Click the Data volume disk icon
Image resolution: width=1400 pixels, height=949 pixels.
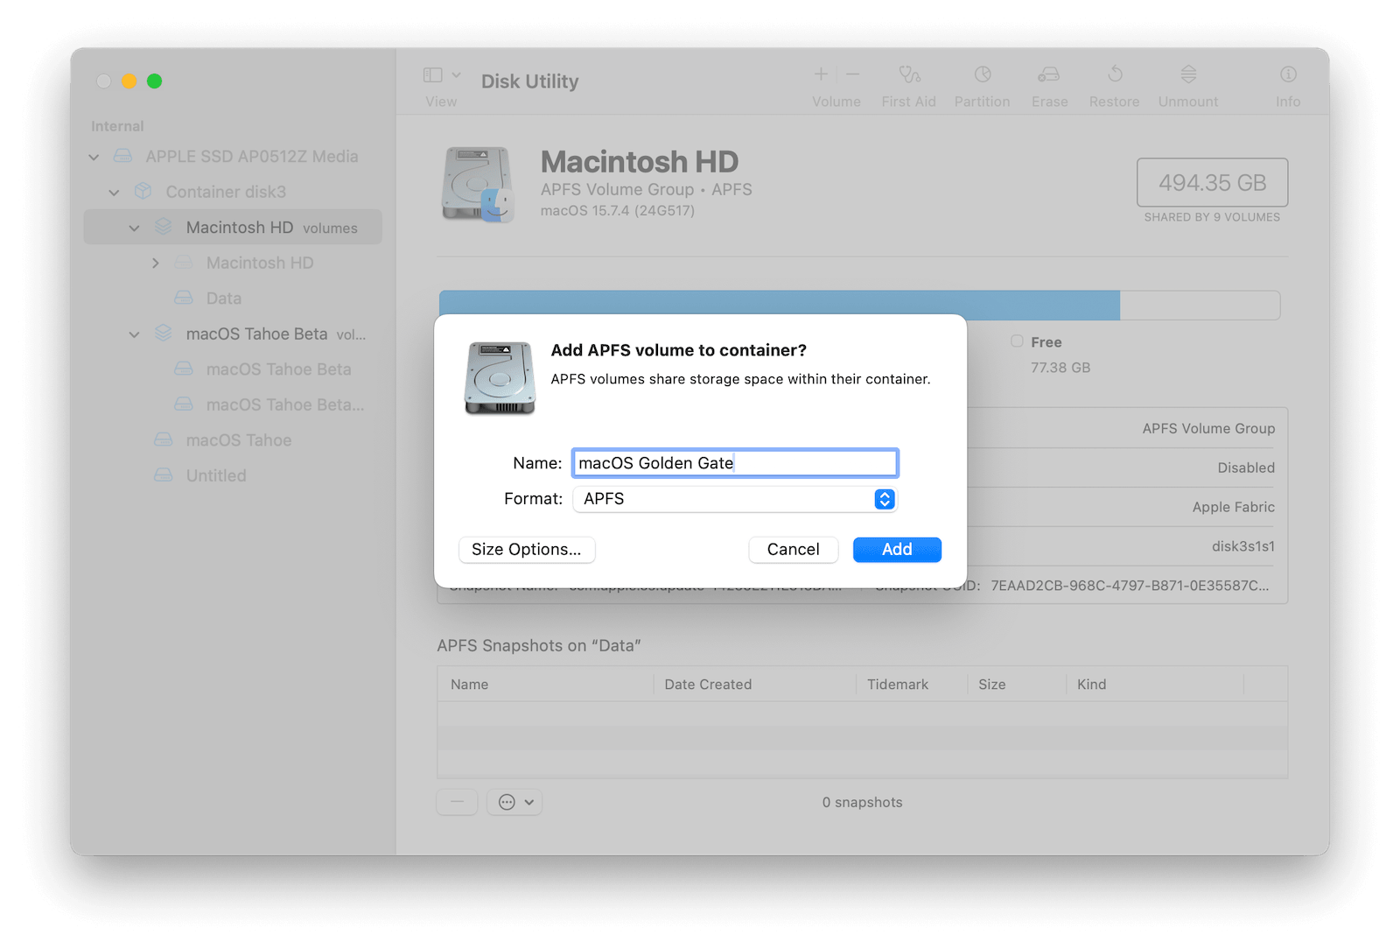tap(184, 298)
